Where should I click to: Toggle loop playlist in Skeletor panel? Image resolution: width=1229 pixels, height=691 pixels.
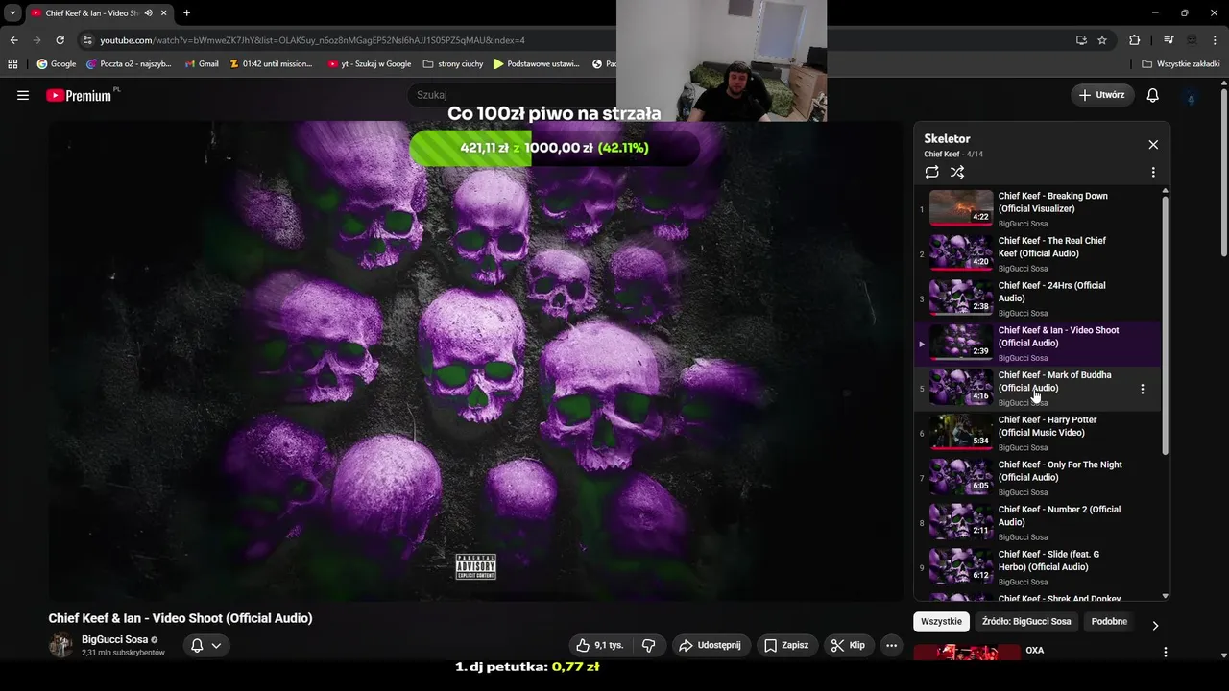pyautogui.click(x=931, y=173)
